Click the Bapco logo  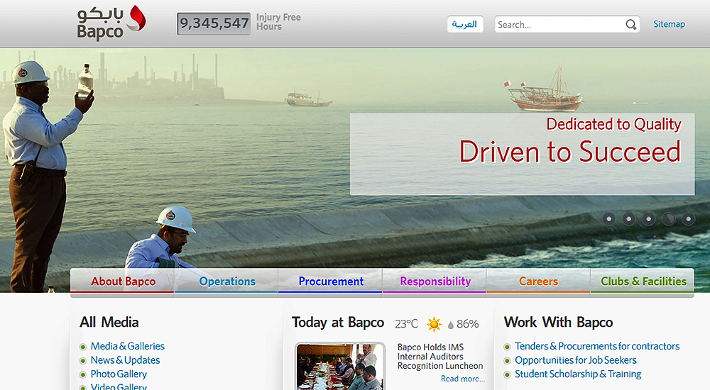(111, 23)
